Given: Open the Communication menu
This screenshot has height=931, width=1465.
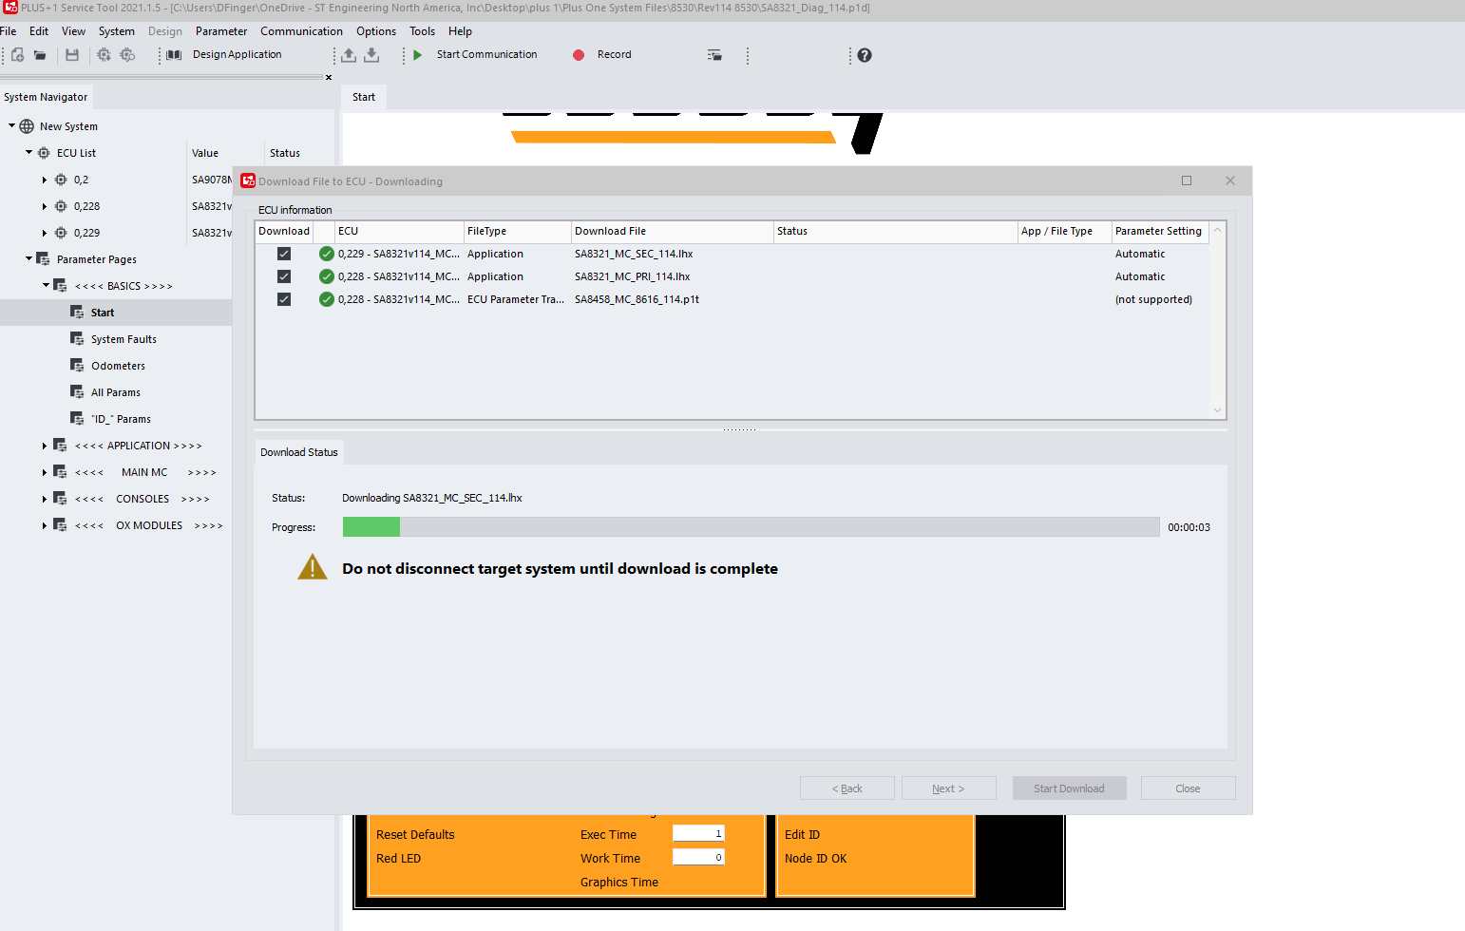Looking at the screenshot, I should click(301, 30).
